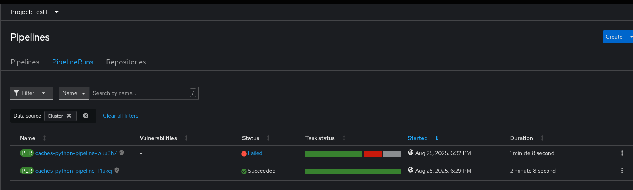Screen dimensions: 633x190
Task: Expand the Project: test1 selector
Action: click(x=35, y=12)
